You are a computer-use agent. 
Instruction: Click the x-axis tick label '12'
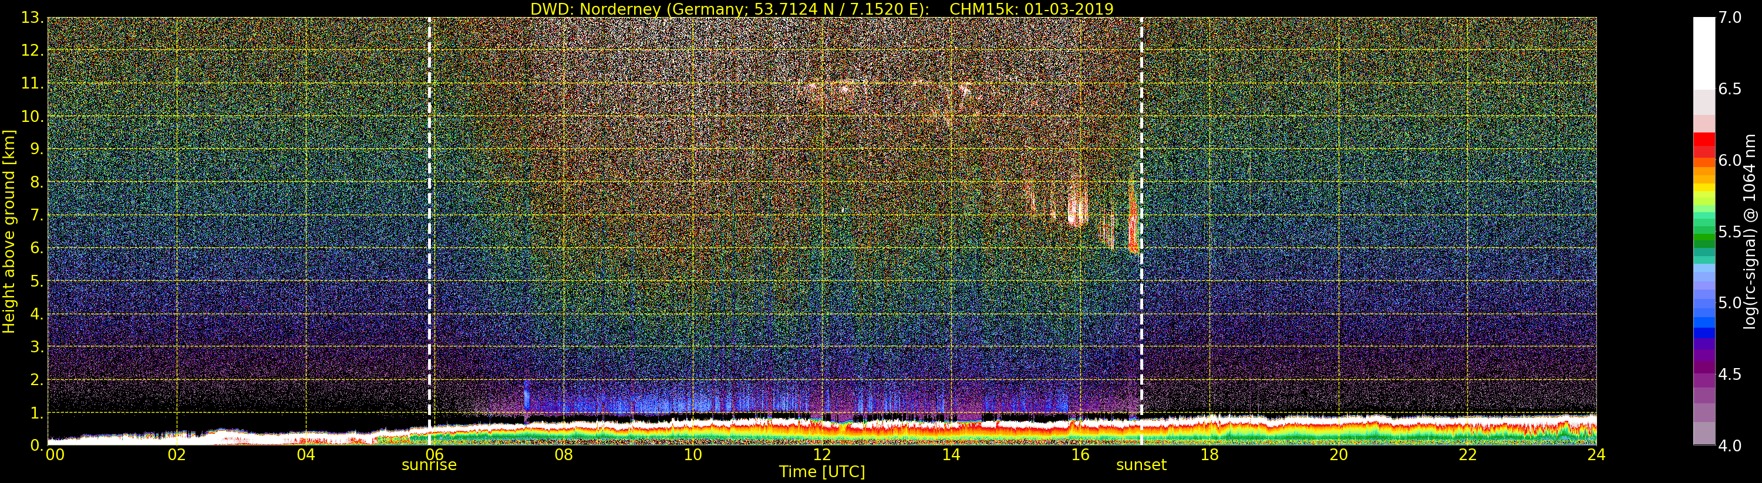click(x=821, y=455)
